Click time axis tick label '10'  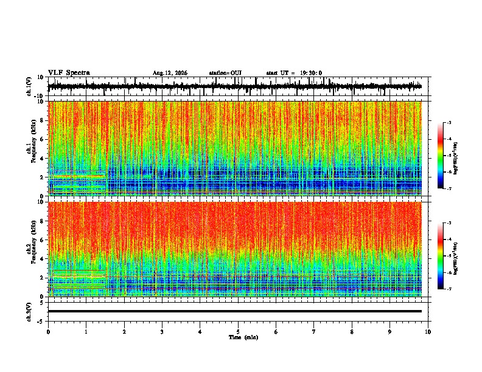(x=428, y=332)
